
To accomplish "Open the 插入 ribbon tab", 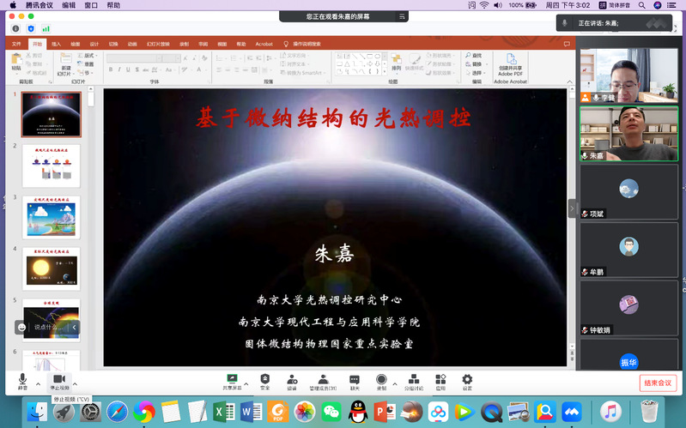I will click(x=56, y=44).
